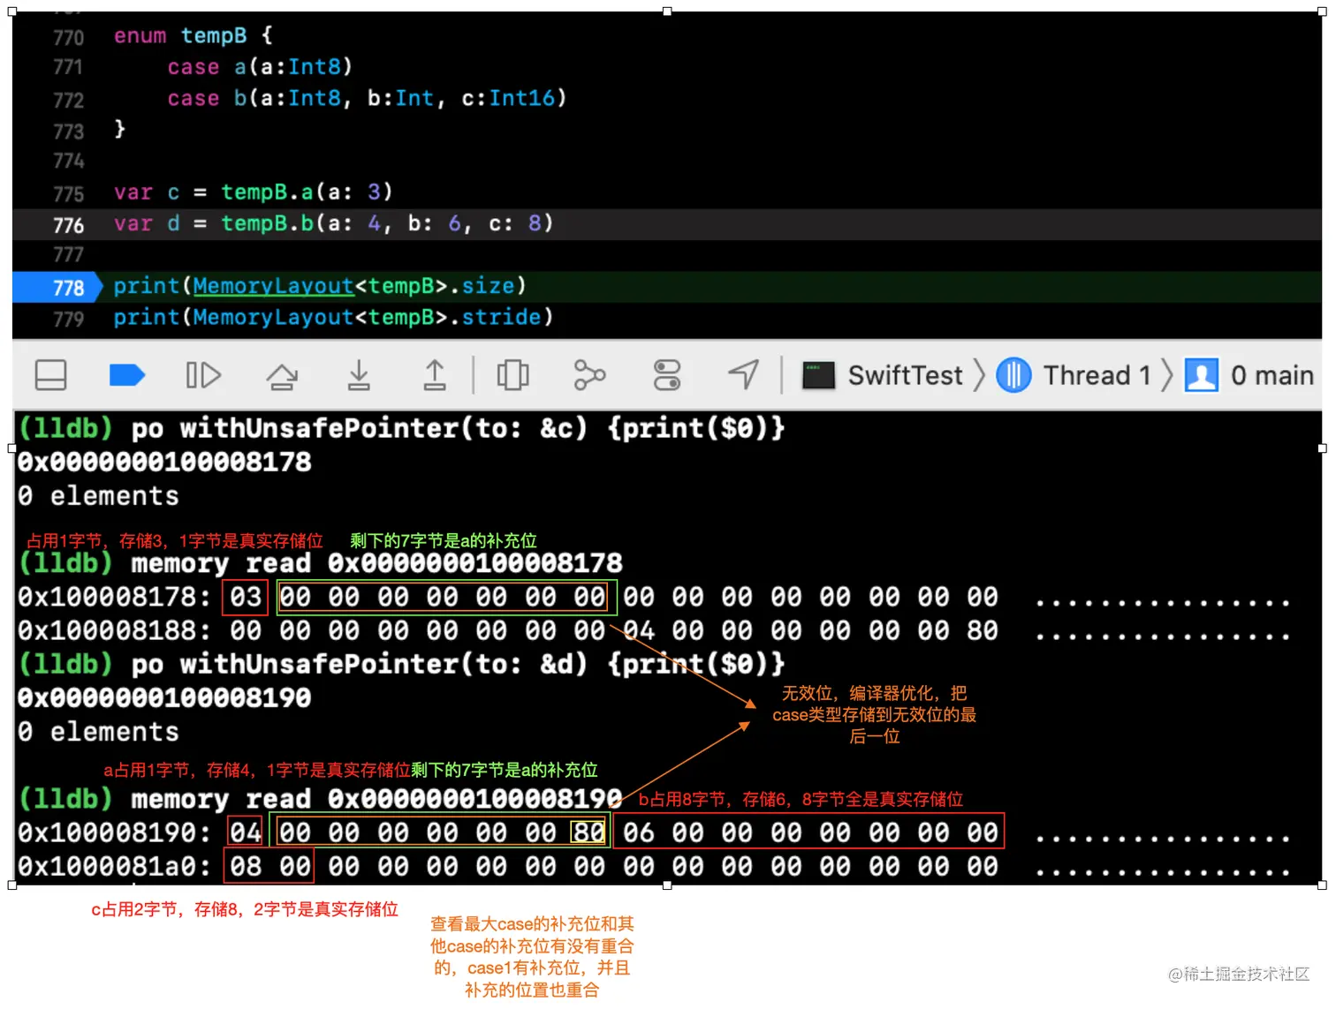Click MemoryLayout on line 779
Viewport: 1336px width, 1009px height.
(x=273, y=317)
